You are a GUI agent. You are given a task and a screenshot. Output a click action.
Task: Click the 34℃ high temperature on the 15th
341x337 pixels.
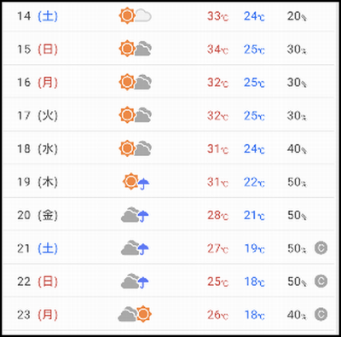point(217,49)
